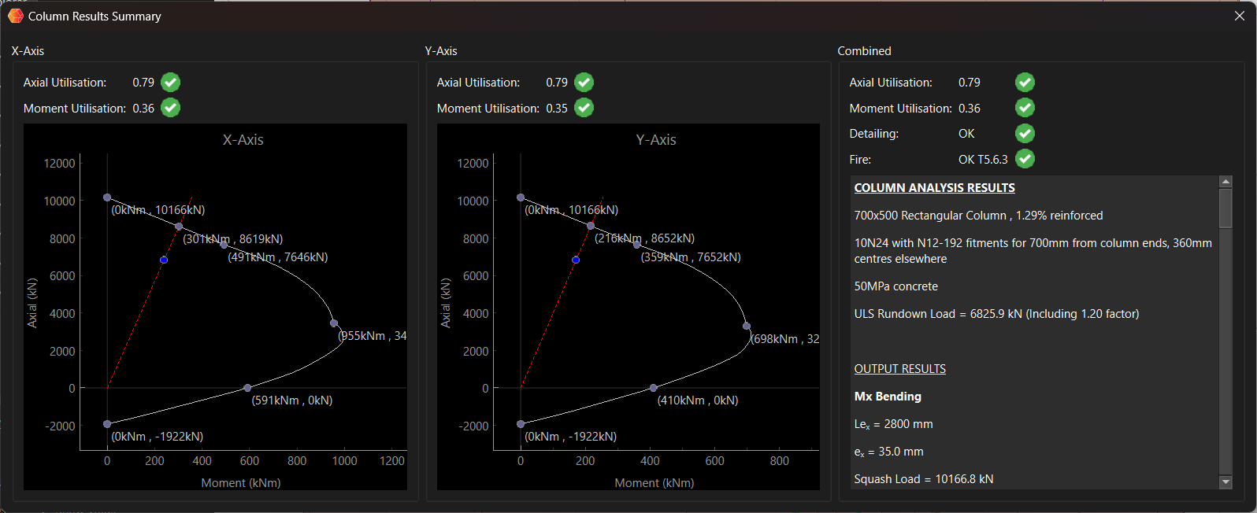The height and width of the screenshot is (513, 1257).
Task: Click the 591kNm, 0kN point on X-Axis chart
Action: tap(247, 388)
